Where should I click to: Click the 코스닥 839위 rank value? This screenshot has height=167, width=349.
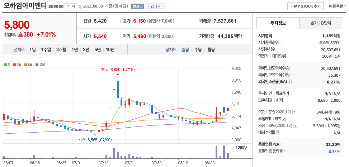point(330,42)
